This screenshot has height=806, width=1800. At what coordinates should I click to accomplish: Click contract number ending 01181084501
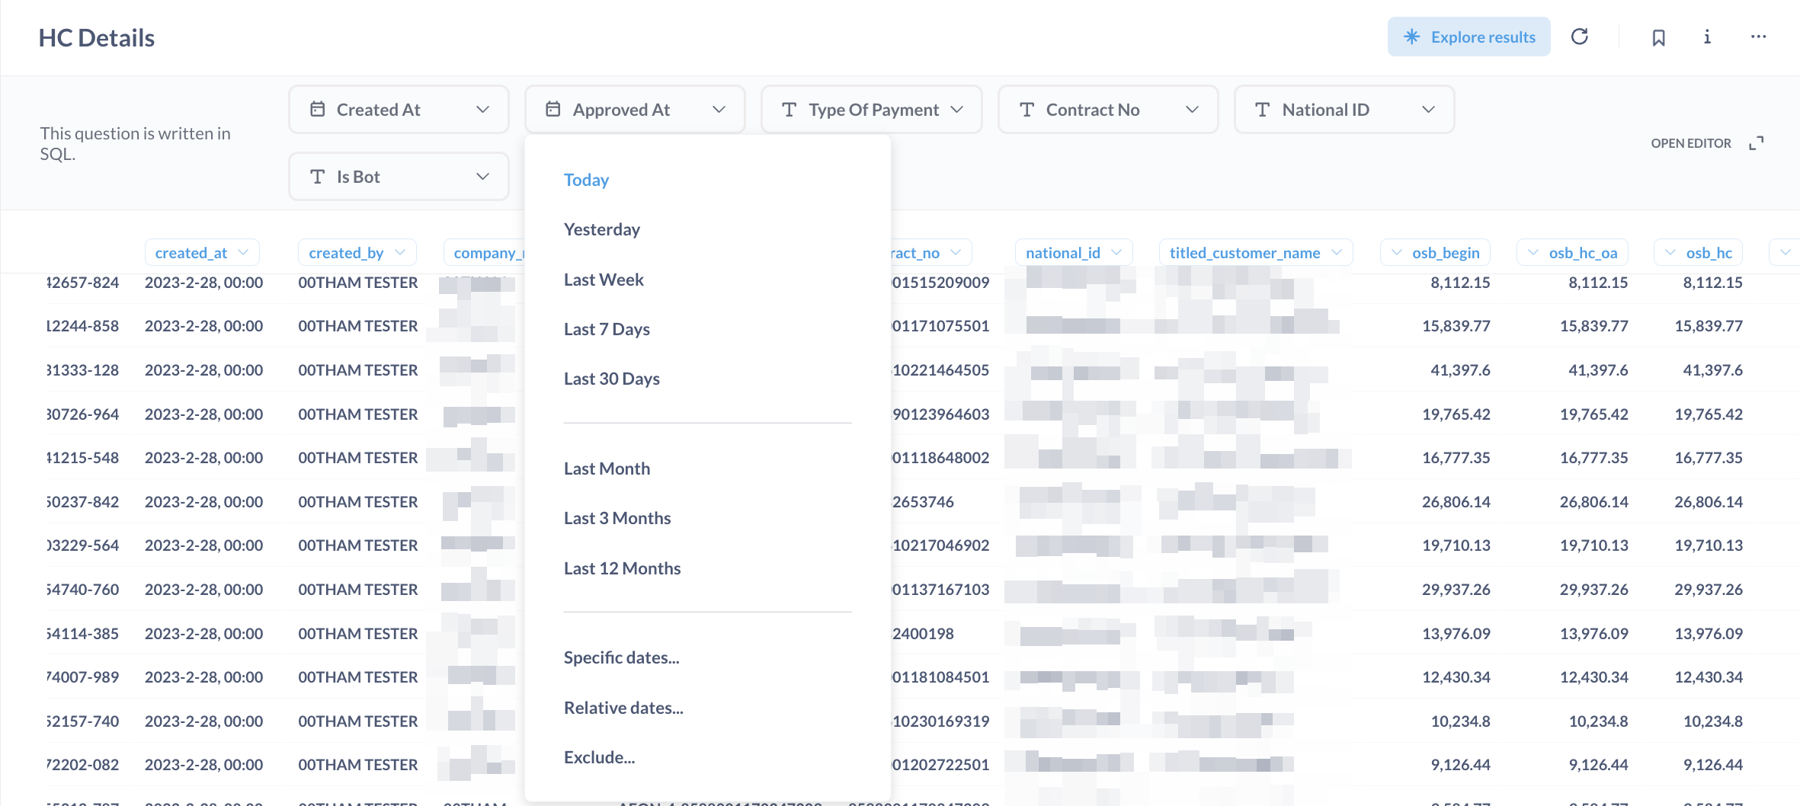[941, 677]
